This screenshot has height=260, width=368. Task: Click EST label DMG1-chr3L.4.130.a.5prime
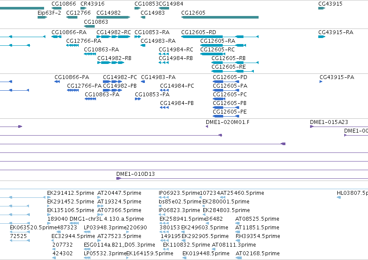(x=107, y=219)
